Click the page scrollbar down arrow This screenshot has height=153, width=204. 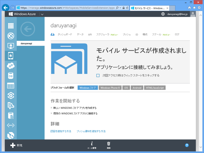click(x=200, y=147)
